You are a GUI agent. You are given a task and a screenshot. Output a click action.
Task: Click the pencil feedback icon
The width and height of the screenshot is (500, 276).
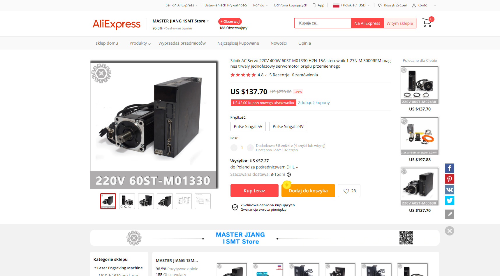pyautogui.click(x=450, y=214)
